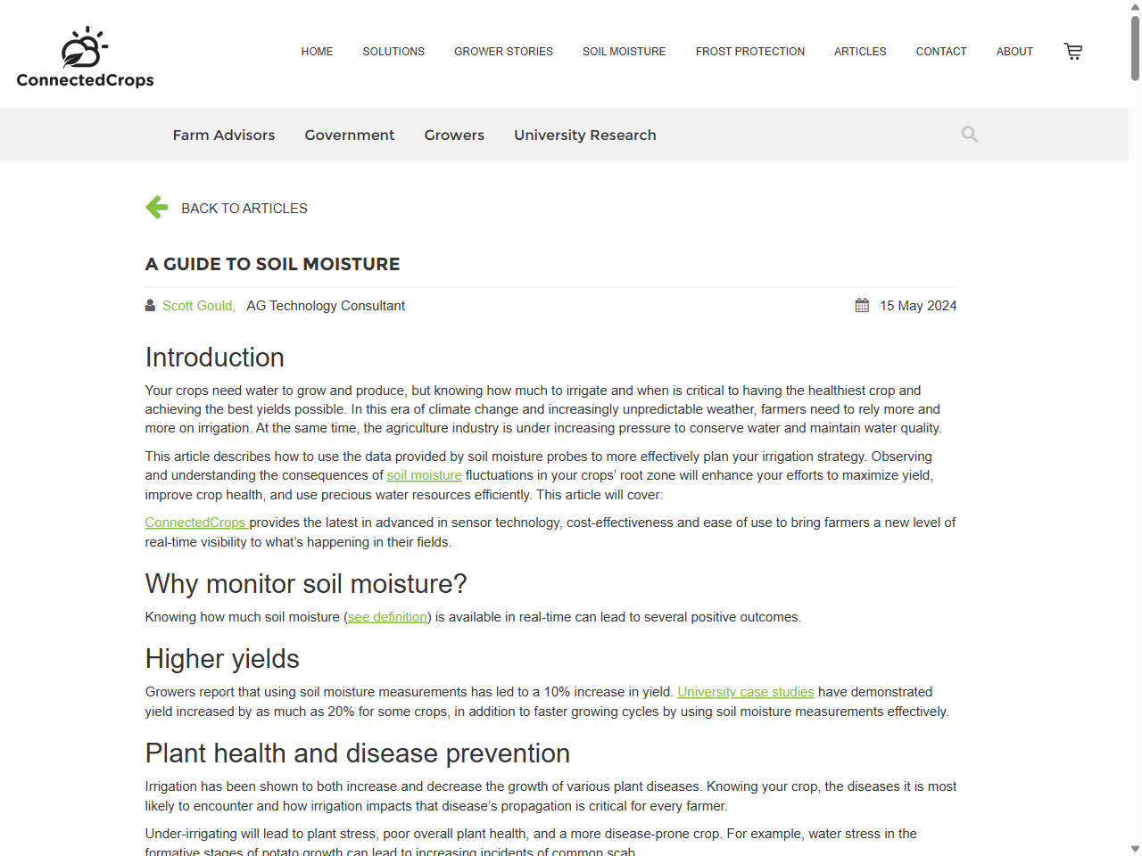Image resolution: width=1142 pixels, height=856 pixels.
Task: Open the shopping cart
Action: pyautogui.click(x=1072, y=51)
